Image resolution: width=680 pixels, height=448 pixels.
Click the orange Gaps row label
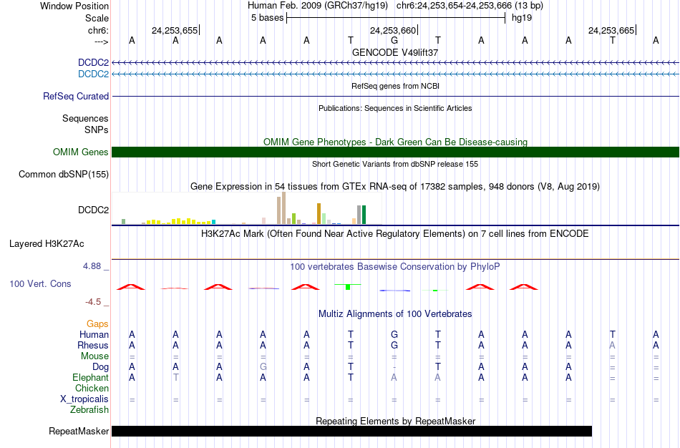tap(97, 324)
